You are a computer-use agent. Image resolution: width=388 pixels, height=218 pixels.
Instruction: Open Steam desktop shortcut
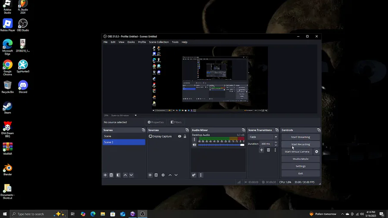pos(7,108)
